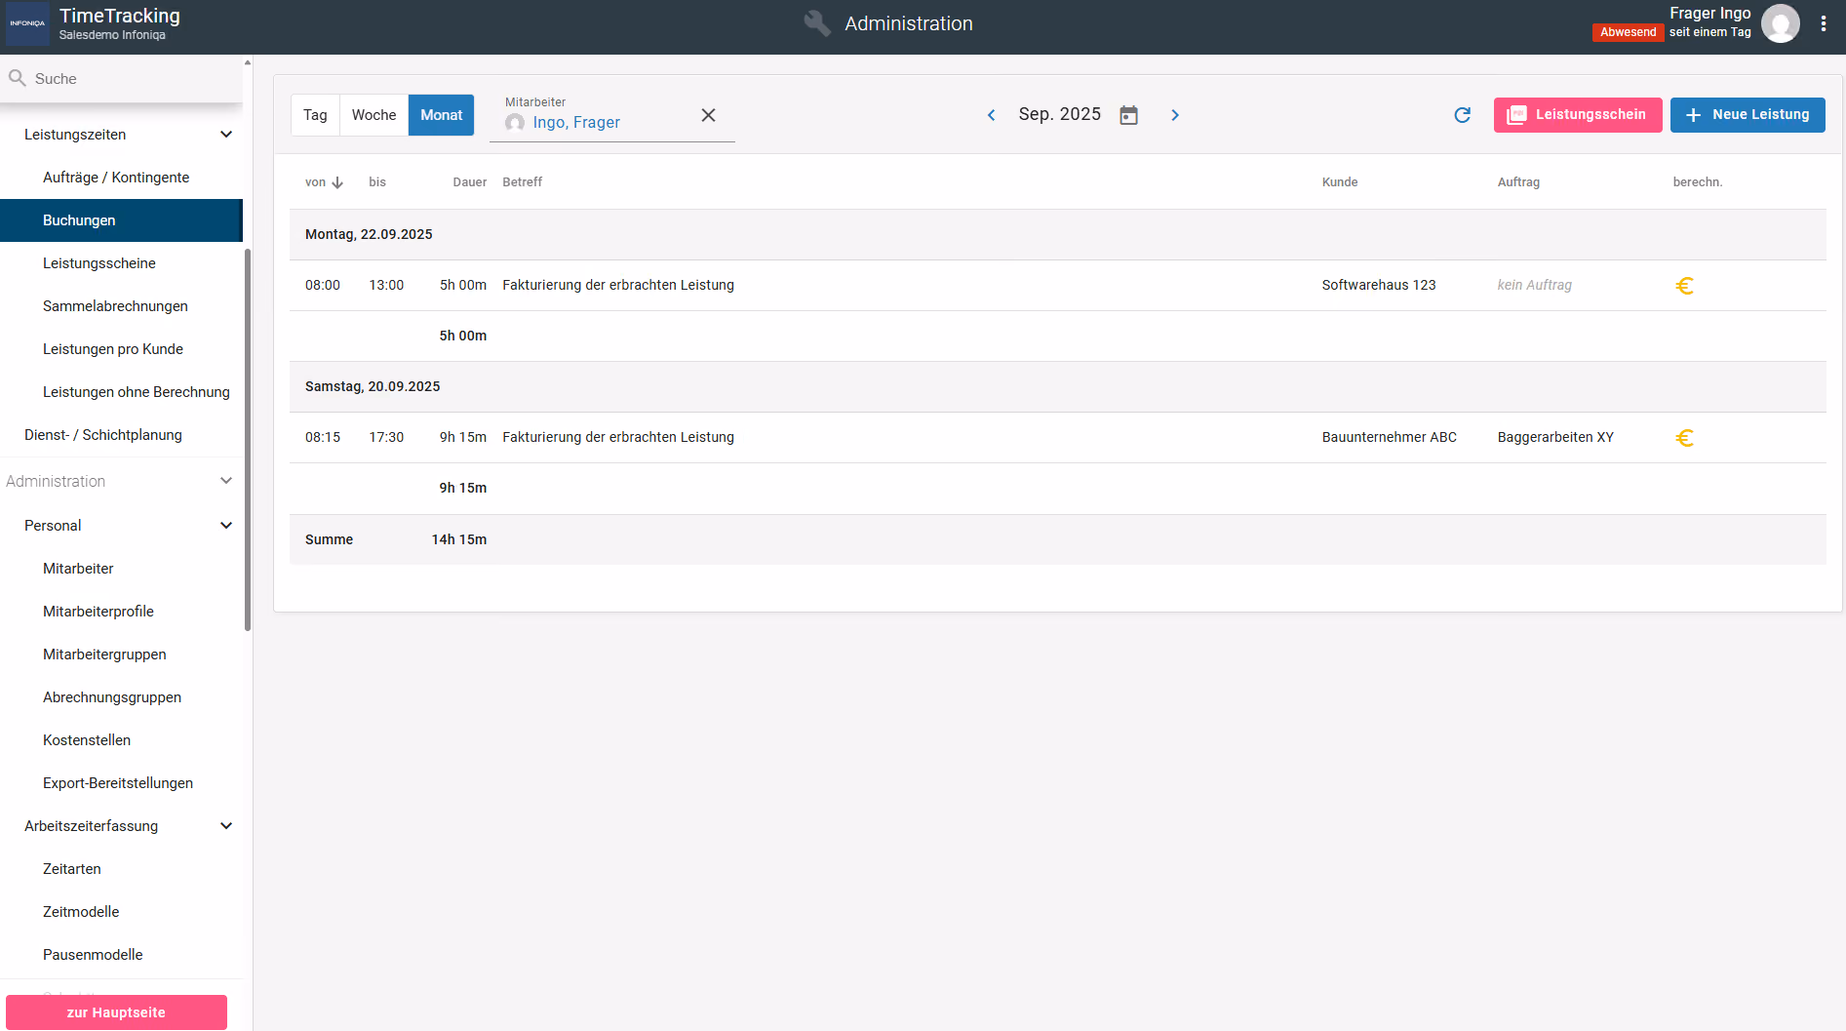Click the Abwesend status badge
Image resolution: width=1846 pixels, height=1031 pixels.
click(x=1628, y=32)
